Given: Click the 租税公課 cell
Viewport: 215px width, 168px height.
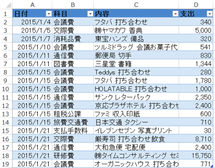Looking at the screenshot, I should [x=73, y=114].
